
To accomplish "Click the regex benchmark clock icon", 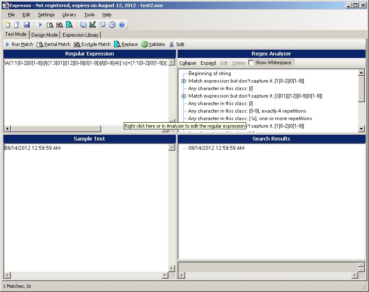I will click(x=112, y=25).
